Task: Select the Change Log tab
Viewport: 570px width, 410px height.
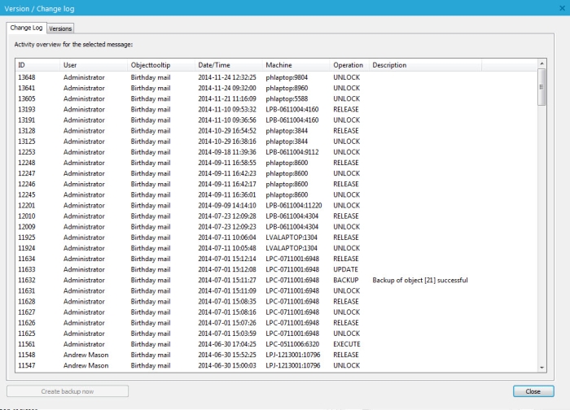Action: [x=26, y=28]
